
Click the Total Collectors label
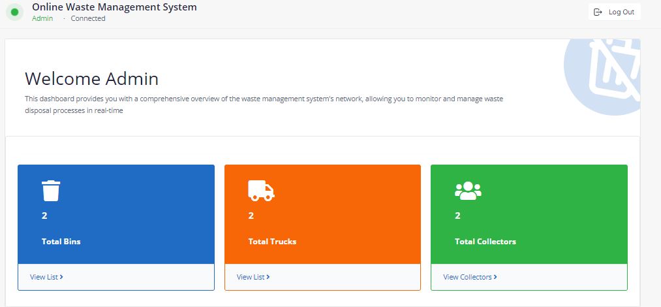pyautogui.click(x=485, y=242)
